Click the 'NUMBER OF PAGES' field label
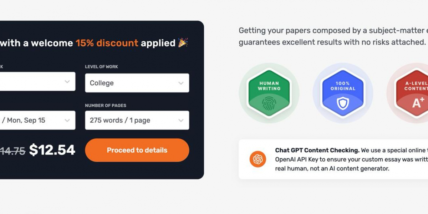The image size is (428, 214). click(x=106, y=106)
